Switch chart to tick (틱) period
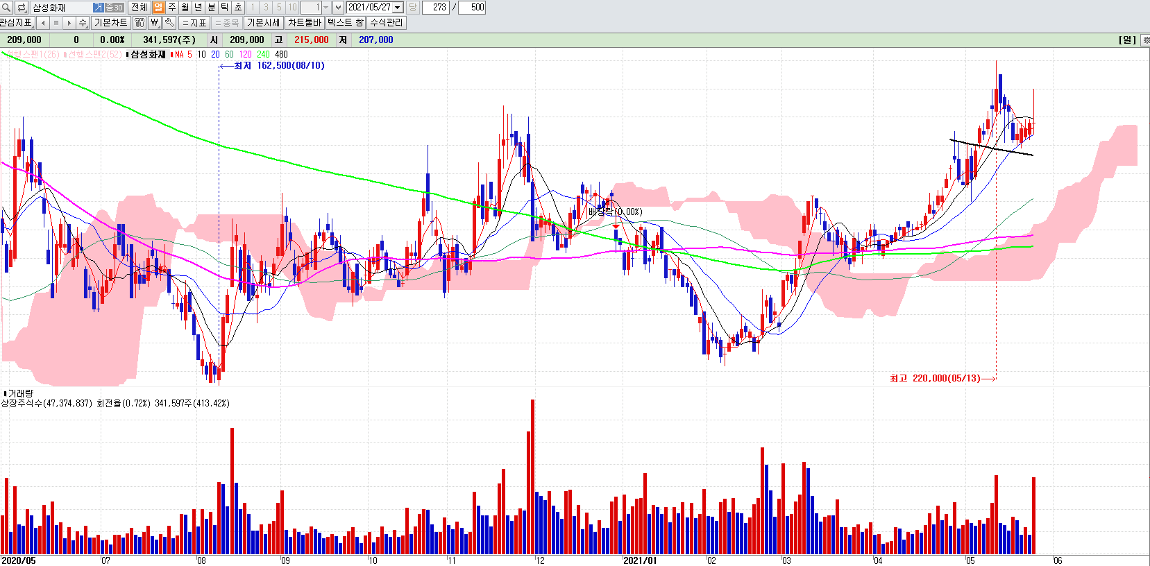 coord(224,8)
